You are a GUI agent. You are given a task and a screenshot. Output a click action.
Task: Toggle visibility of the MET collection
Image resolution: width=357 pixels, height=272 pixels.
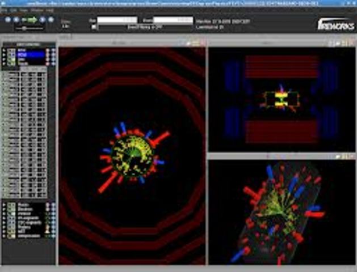click(11, 231)
